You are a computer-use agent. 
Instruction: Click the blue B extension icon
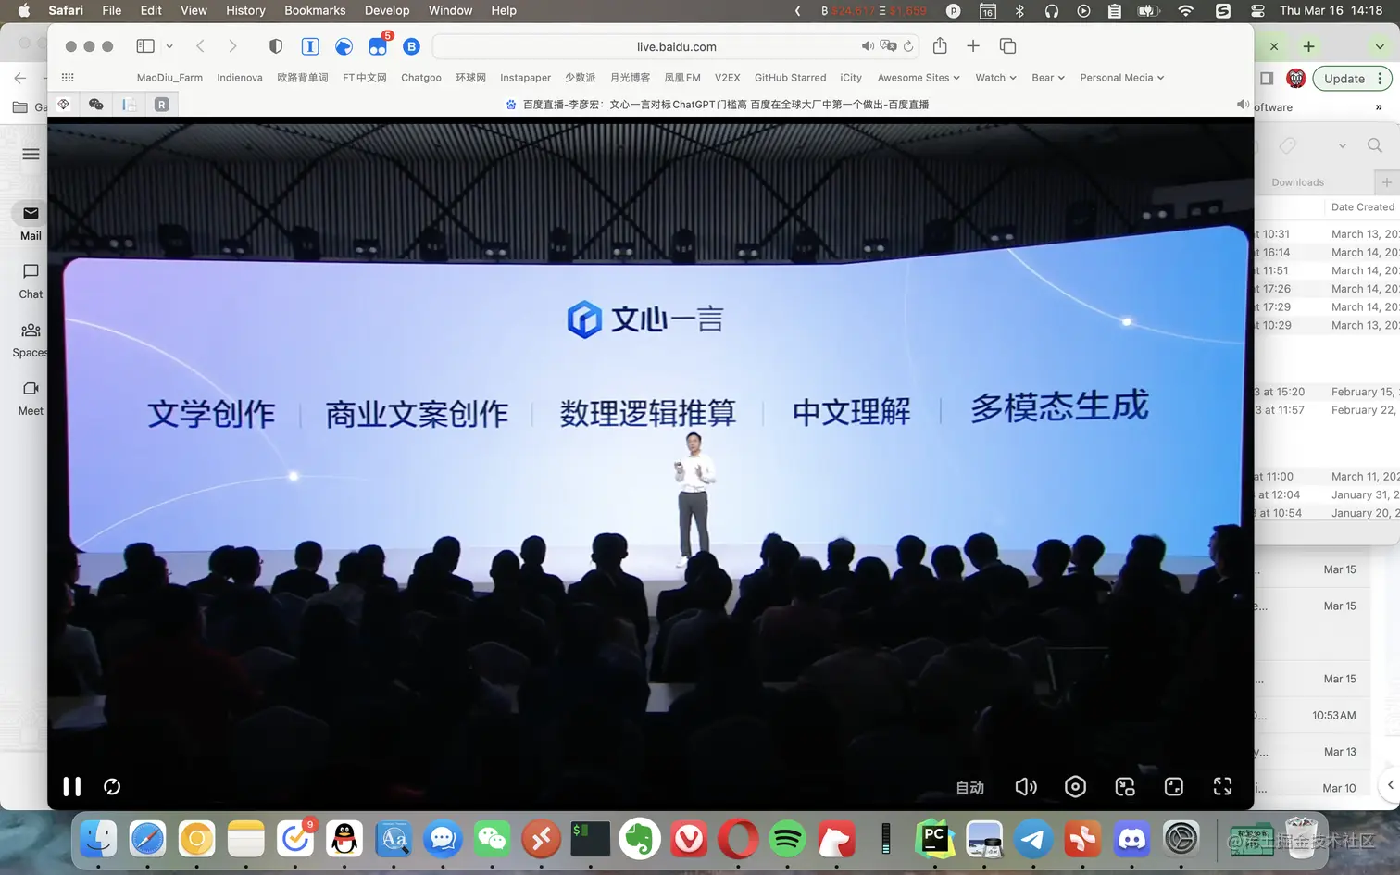(412, 46)
